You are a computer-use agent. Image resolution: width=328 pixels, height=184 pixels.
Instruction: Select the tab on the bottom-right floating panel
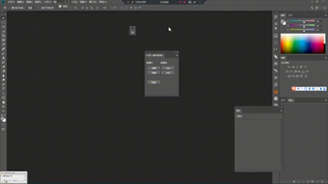(238, 111)
